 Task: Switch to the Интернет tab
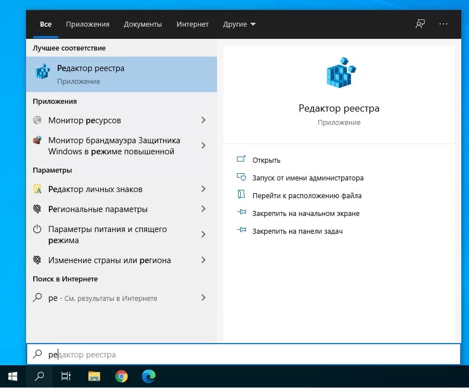point(193,24)
